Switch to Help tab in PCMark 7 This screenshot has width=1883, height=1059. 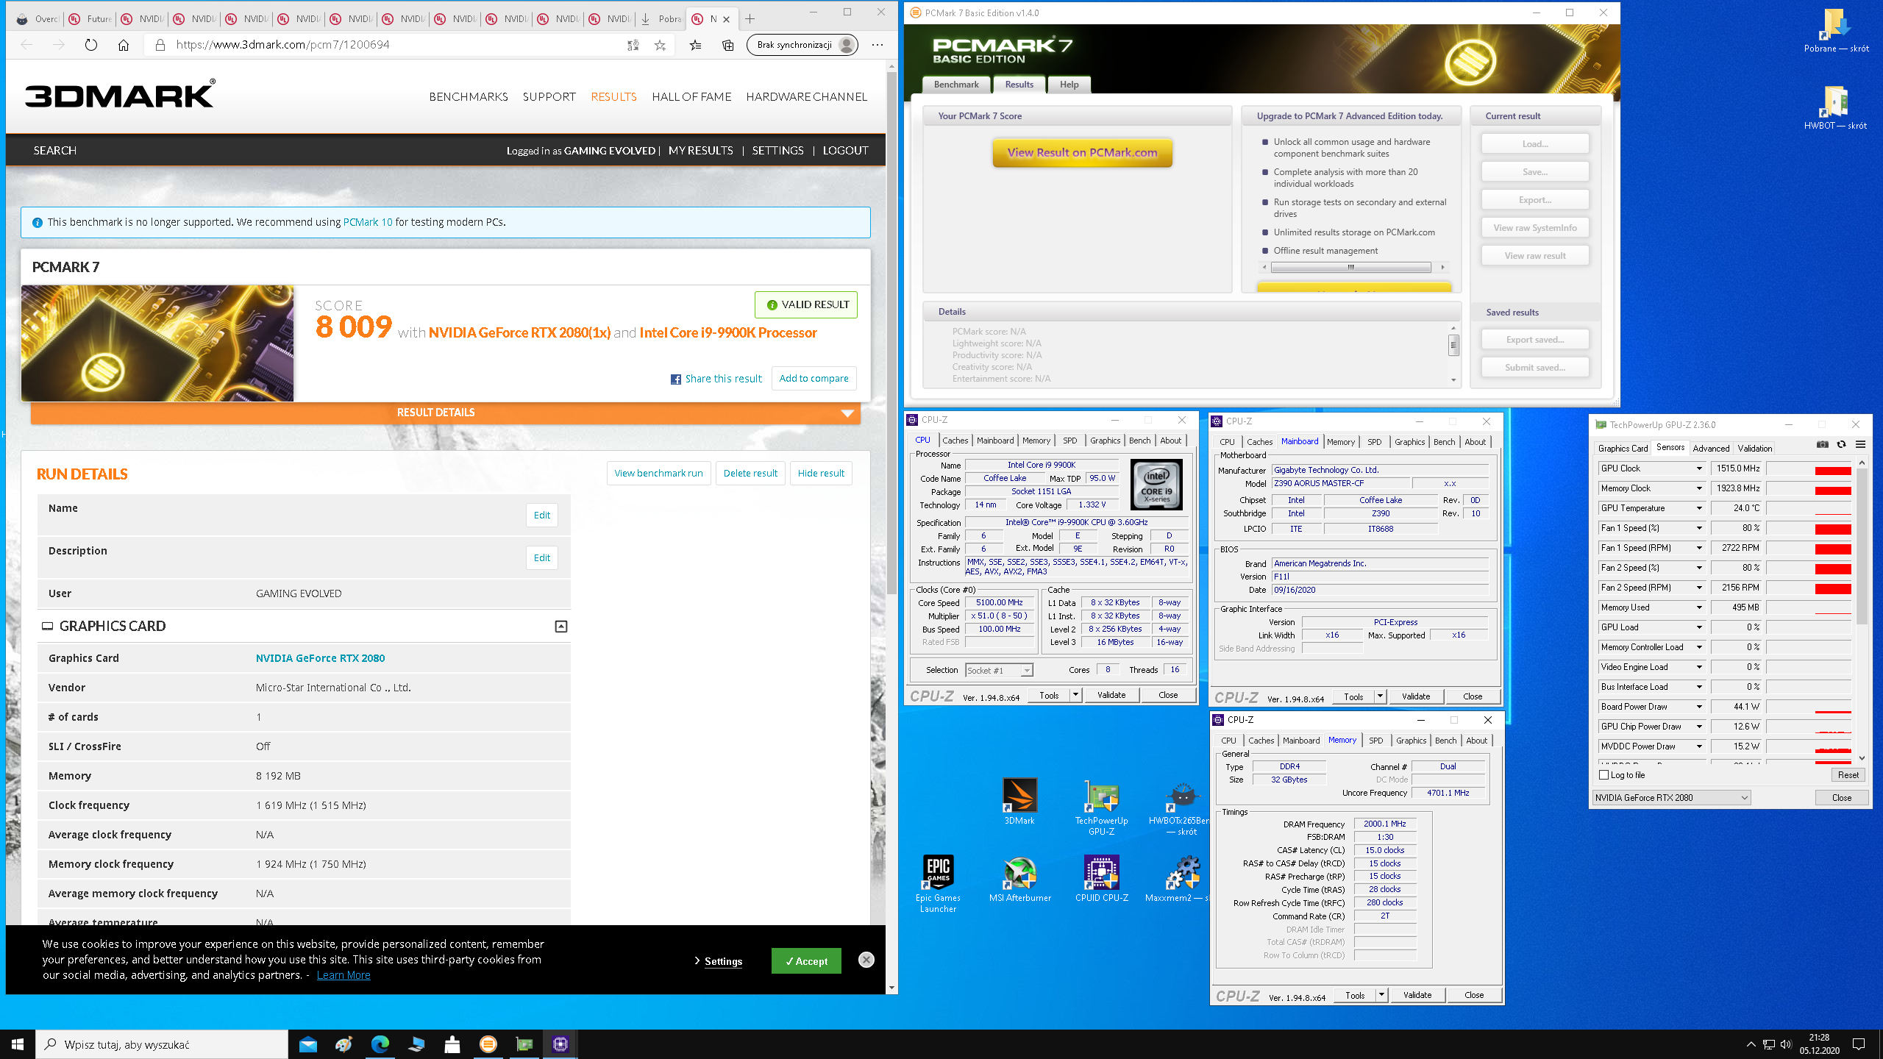pos(1069,85)
